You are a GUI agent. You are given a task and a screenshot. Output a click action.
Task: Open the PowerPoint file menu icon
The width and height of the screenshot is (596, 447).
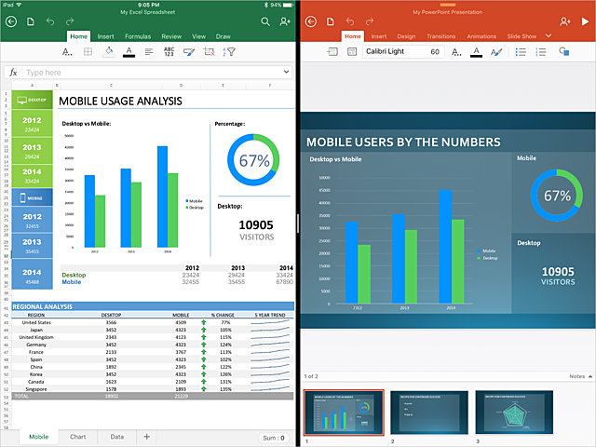point(331,21)
